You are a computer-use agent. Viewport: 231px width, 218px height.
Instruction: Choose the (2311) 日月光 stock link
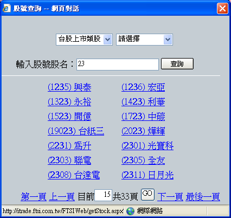click(x=147, y=175)
